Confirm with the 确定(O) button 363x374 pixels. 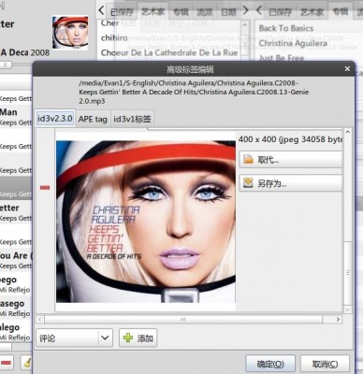(270, 364)
